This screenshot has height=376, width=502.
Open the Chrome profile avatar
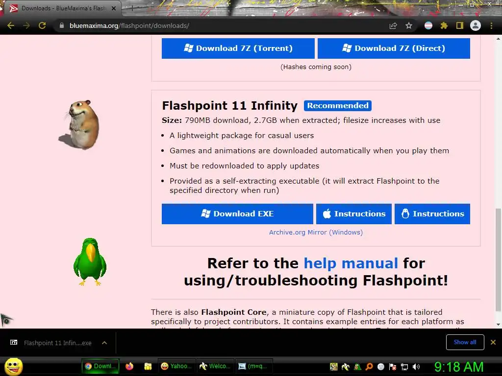pos(476,25)
